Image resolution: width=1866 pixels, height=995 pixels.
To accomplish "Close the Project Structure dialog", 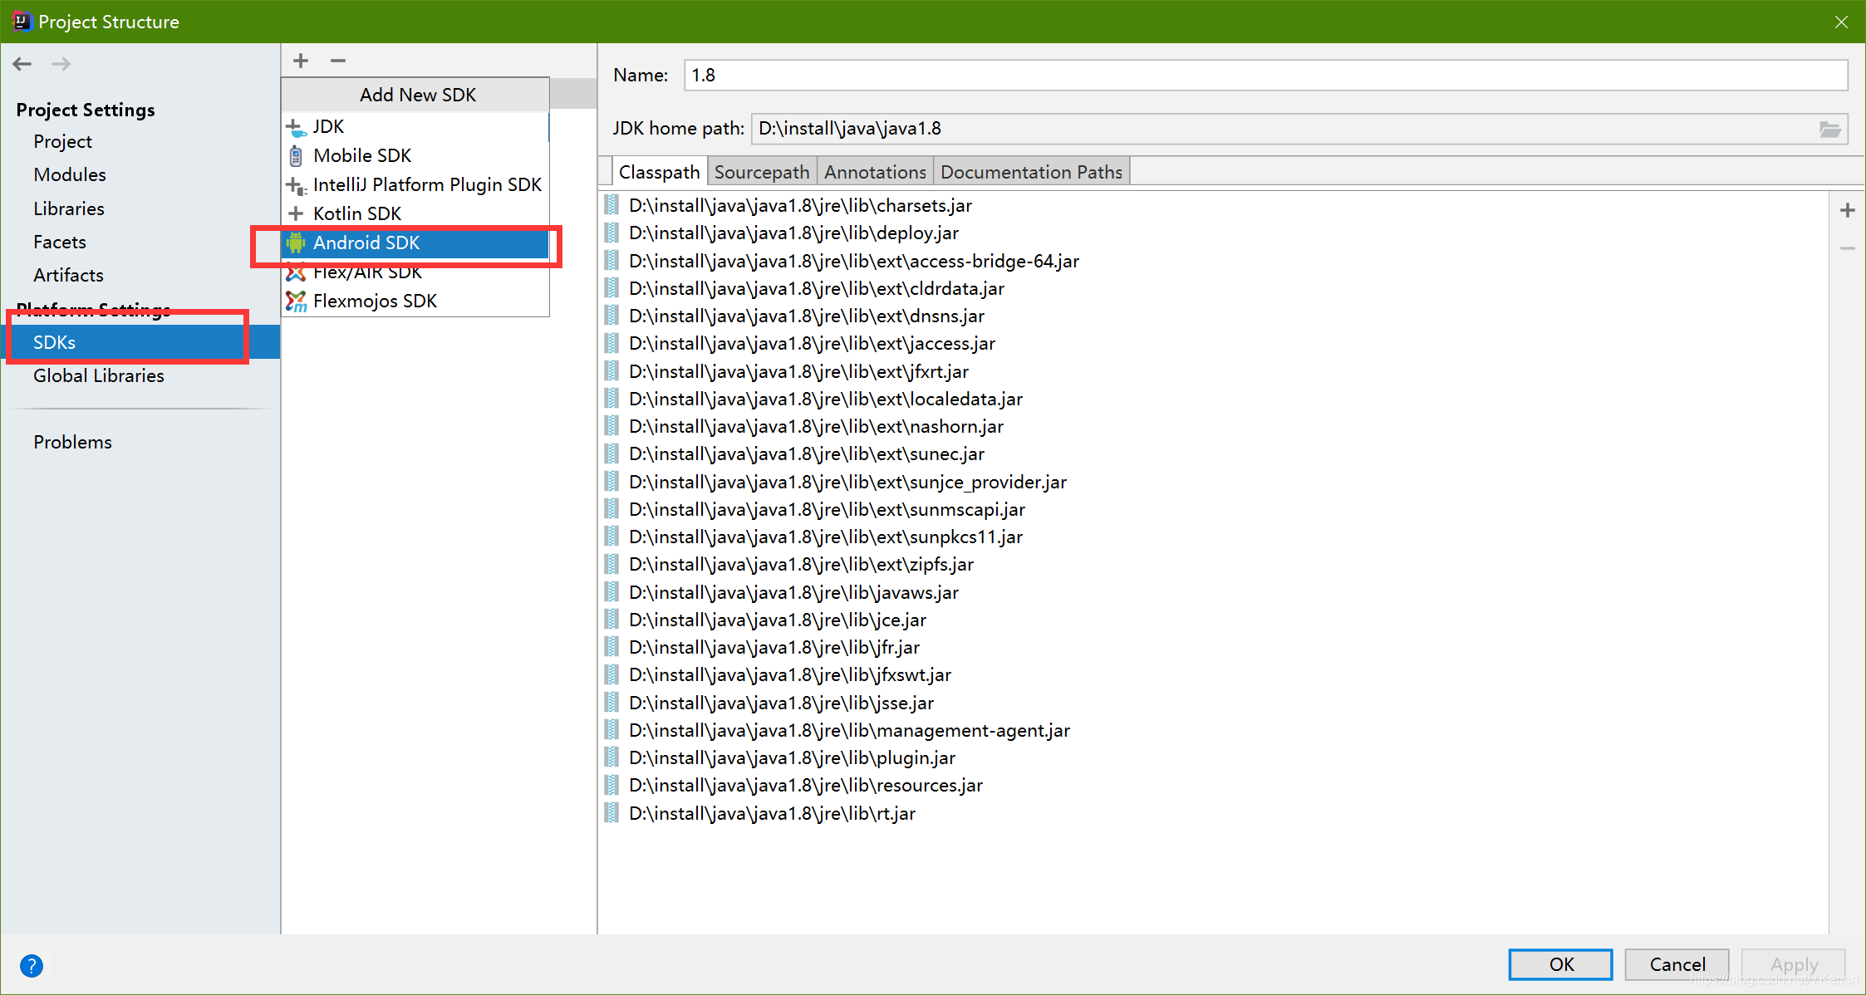I will 1841,22.
